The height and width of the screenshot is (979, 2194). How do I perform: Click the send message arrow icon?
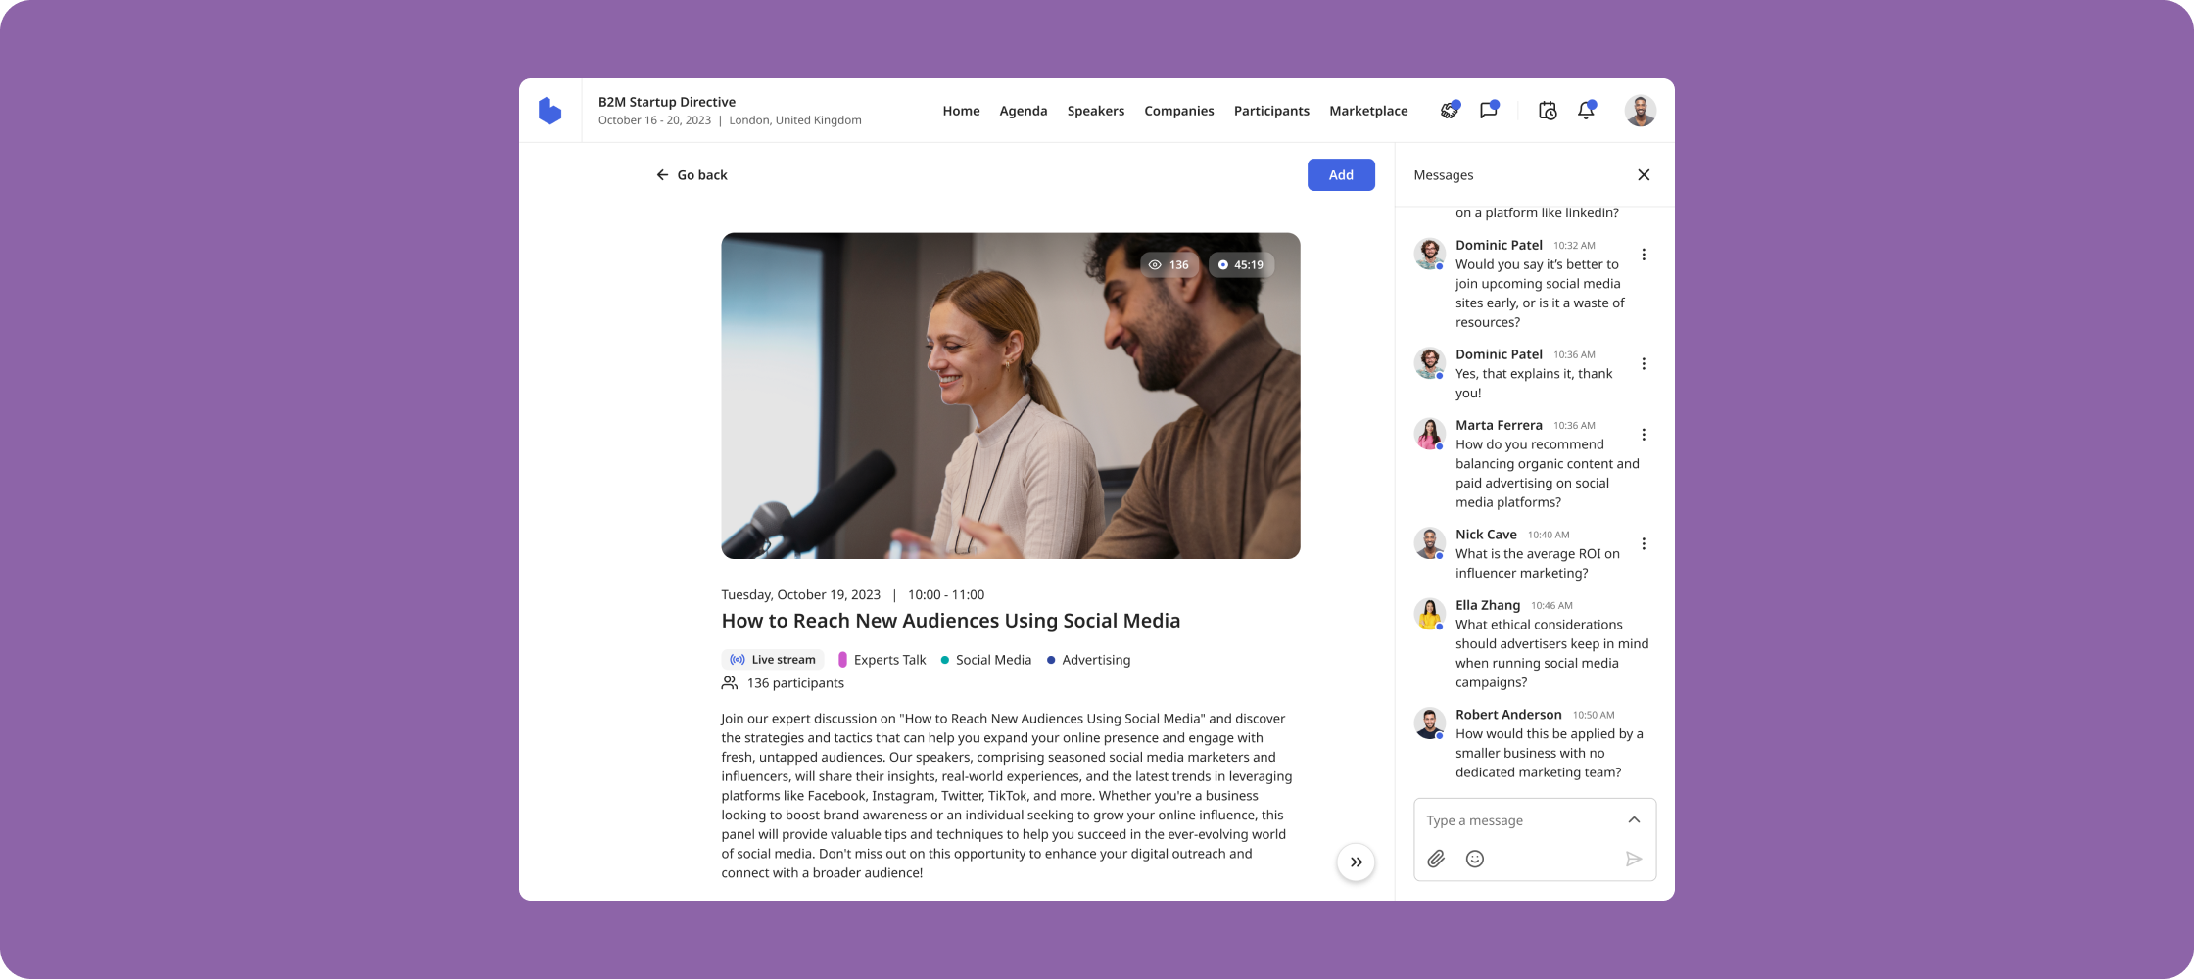1634,859
